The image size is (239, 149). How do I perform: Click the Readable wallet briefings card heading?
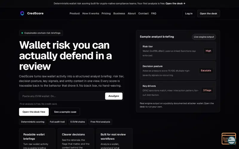pyautogui.click(x=34, y=136)
